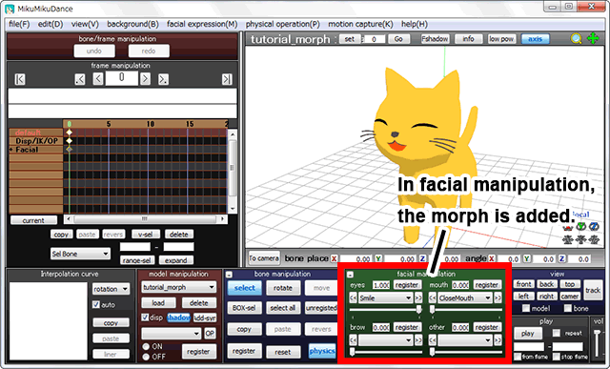610x369 pixels.
Task: Open the background(B) menu
Action: click(132, 24)
